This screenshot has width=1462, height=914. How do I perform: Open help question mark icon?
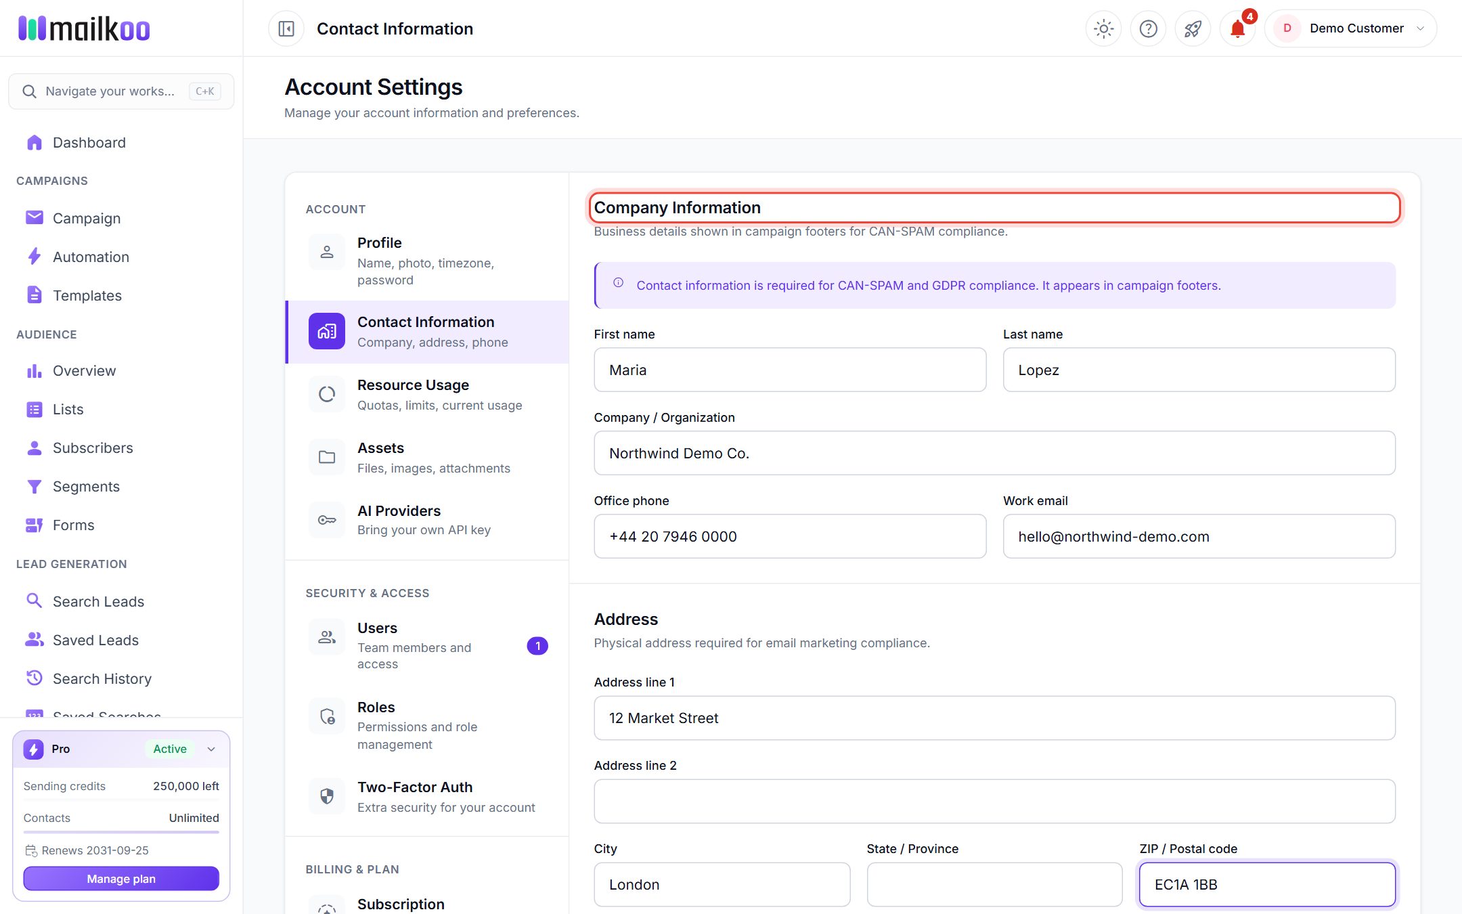click(1148, 28)
